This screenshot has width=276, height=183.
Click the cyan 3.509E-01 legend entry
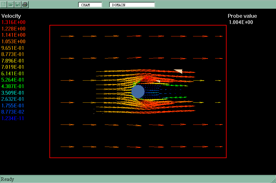click(x=13, y=93)
